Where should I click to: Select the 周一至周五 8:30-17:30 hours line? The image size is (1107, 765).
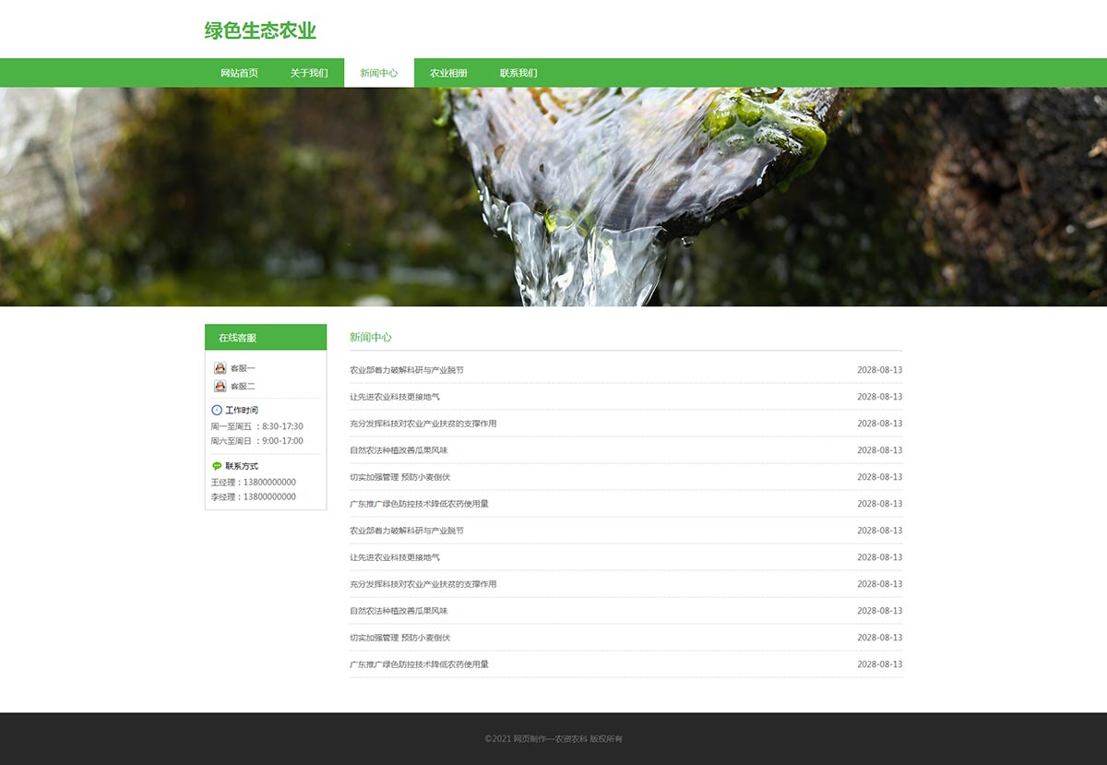click(256, 426)
